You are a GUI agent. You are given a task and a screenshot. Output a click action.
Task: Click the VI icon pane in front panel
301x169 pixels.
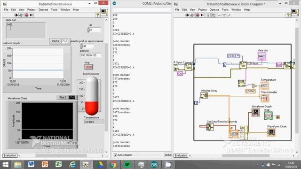tap(104, 13)
